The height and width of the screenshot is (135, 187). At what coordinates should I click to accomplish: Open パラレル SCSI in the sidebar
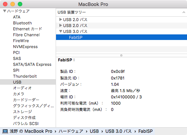tap(26, 124)
